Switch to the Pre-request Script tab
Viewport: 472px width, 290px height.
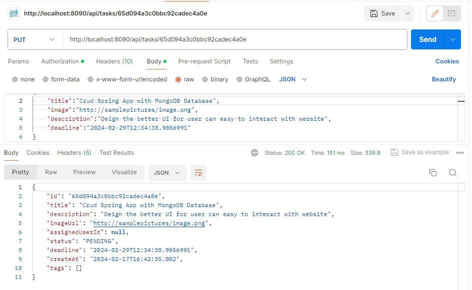[x=204, y=61]
